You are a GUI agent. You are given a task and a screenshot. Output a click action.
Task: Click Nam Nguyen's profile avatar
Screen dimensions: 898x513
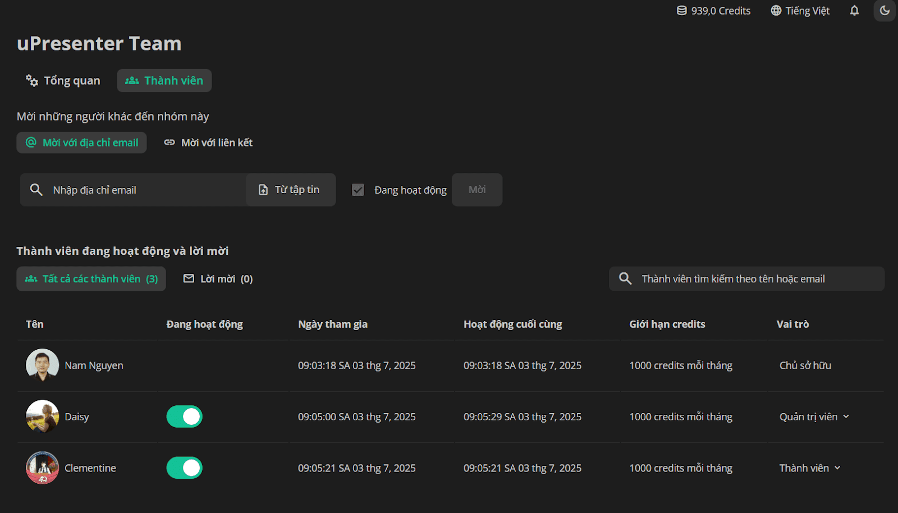coord(43,365)
